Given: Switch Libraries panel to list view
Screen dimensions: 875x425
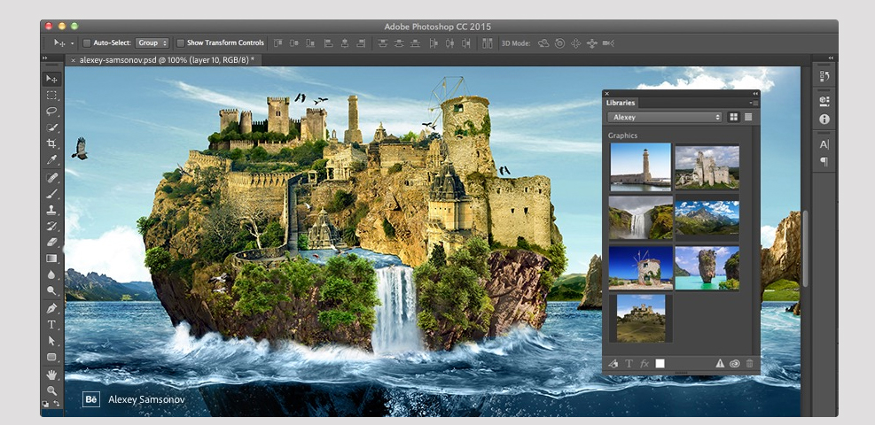Looking at the screenshot, I should (748, 117).
